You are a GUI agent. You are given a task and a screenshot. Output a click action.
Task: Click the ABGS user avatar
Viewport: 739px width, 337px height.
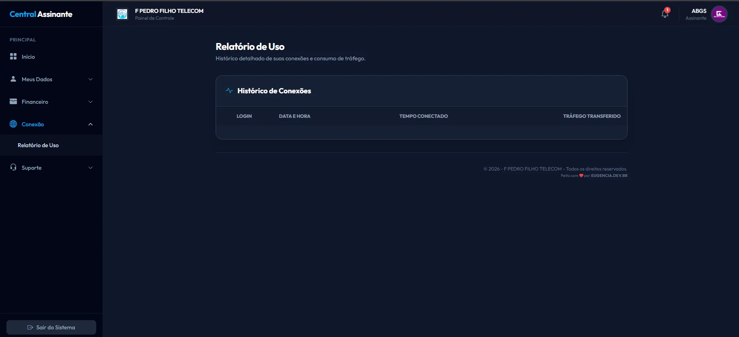(x=719, y=14)
